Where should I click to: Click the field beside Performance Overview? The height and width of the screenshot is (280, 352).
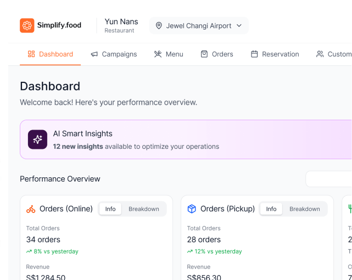point(329,179)
